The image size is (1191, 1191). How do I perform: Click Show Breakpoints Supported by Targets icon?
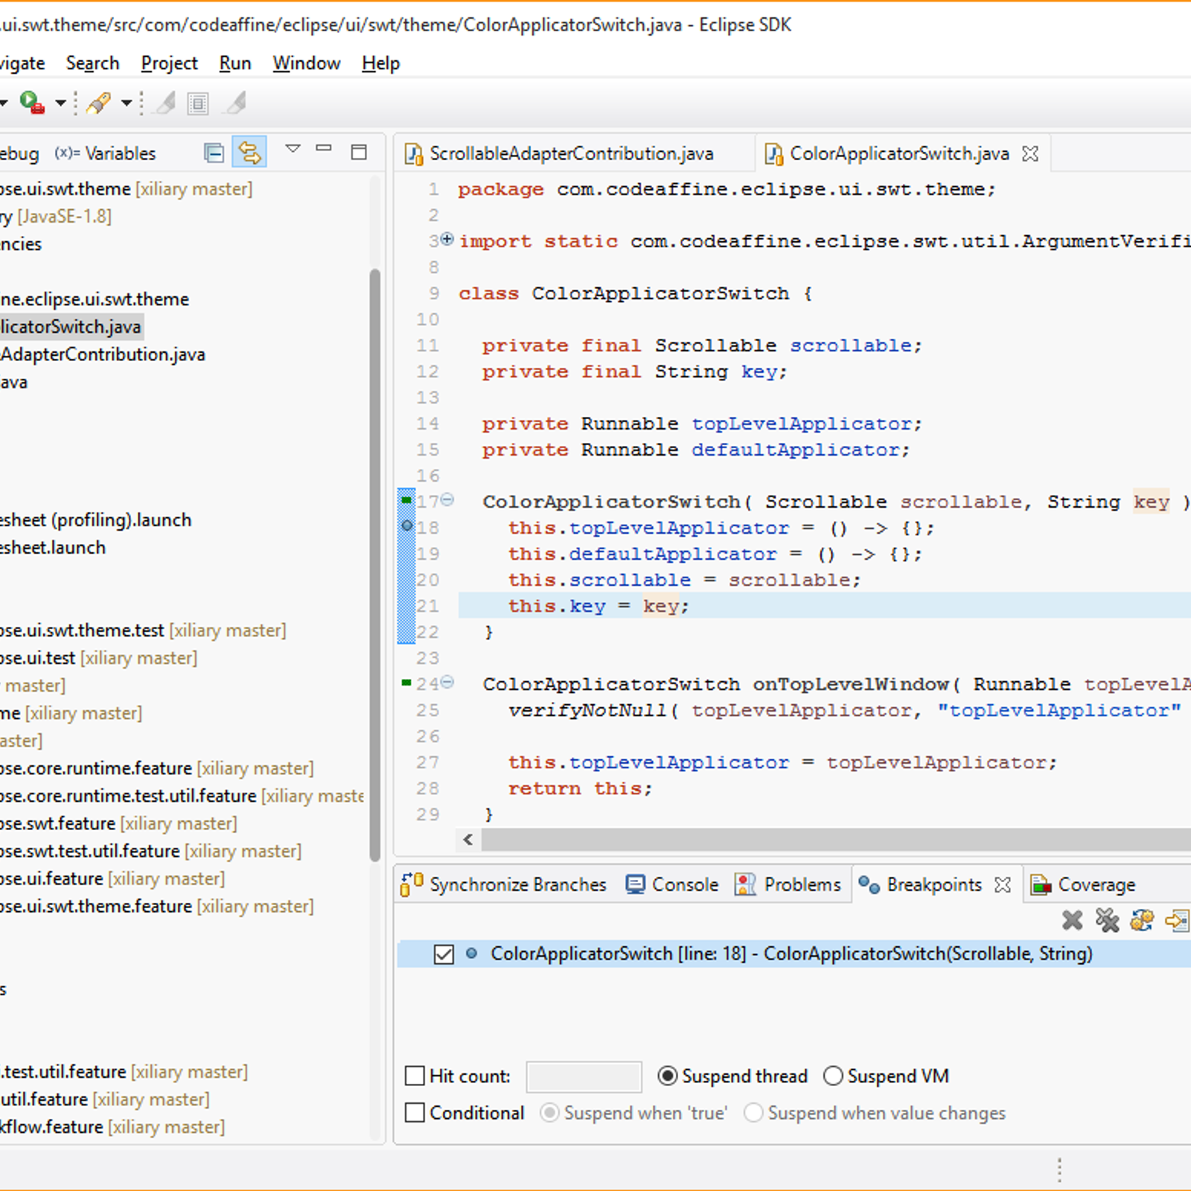click(x=1142, y=921)
